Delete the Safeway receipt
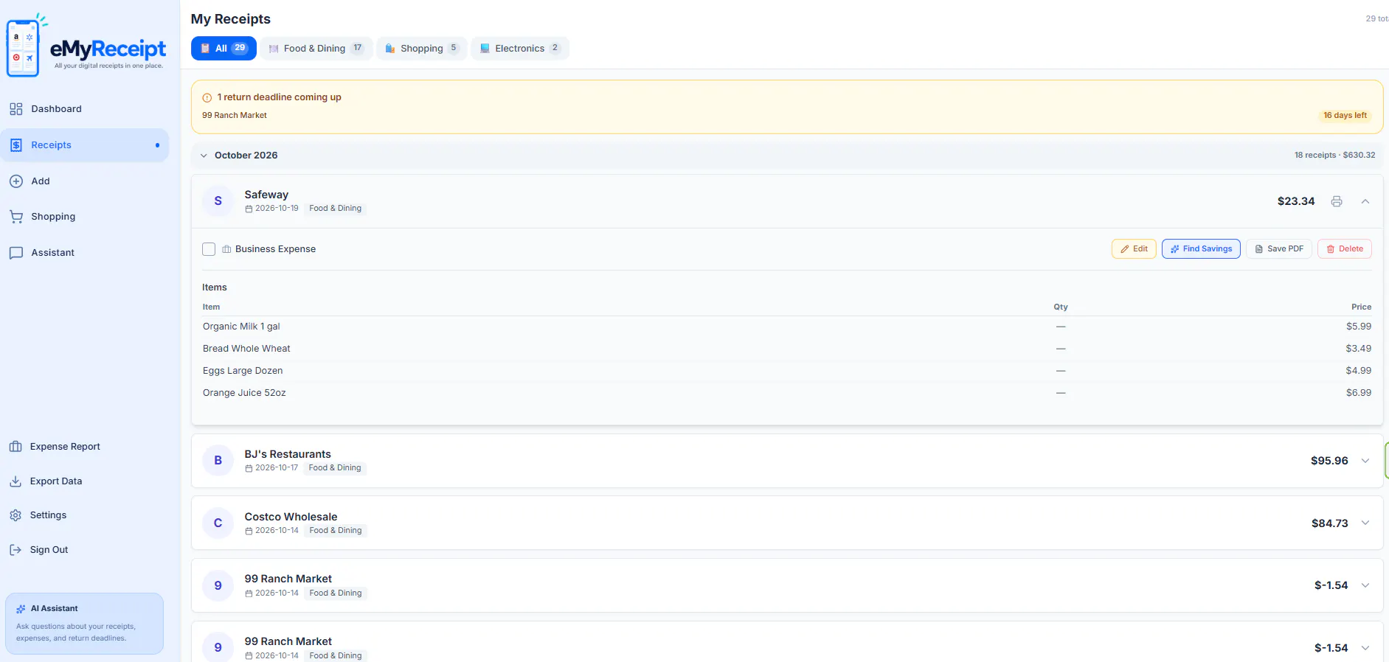The width and height of the screenshot is (1389, 662). [x=1345, y=249]
